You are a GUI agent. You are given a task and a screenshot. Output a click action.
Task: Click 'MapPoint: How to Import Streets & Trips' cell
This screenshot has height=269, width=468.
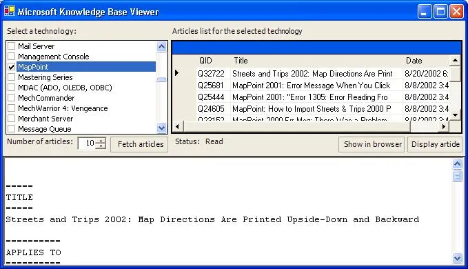[316, 109]
